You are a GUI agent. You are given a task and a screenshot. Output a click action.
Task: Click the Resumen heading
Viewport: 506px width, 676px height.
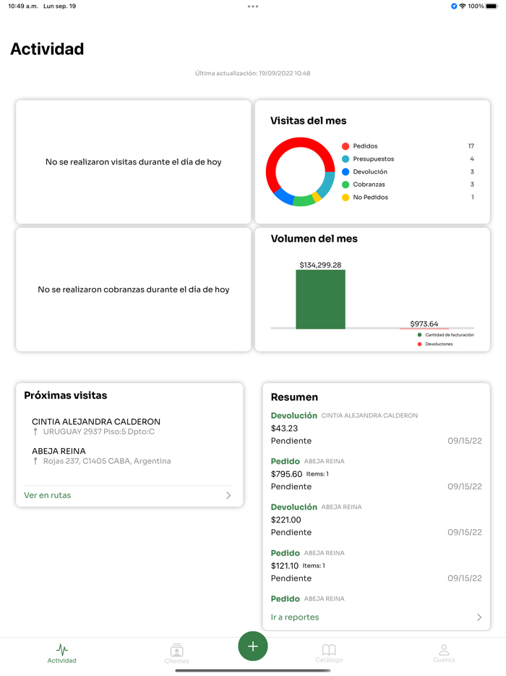point(294,397)
